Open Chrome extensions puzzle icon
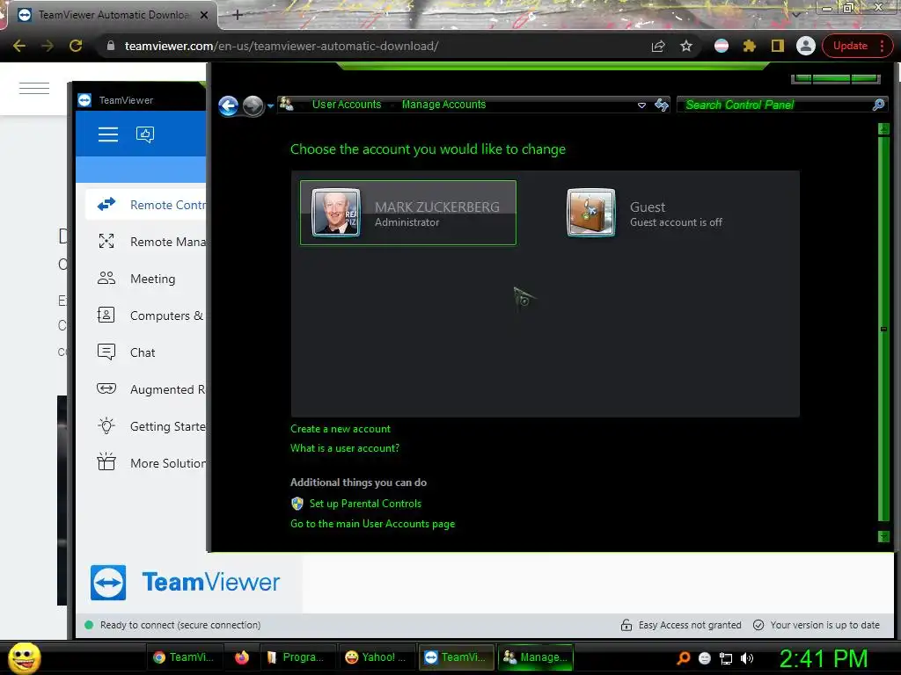 pyautogui.click(x=750, y=46)
